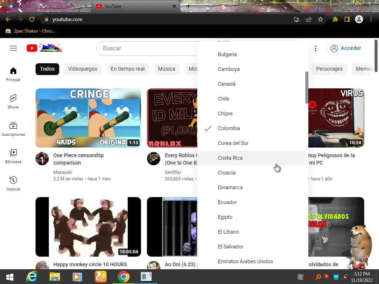Viewport: 379px width, 284px height.
Task: Select the Videojuegos filter chip
Action: 83,69
